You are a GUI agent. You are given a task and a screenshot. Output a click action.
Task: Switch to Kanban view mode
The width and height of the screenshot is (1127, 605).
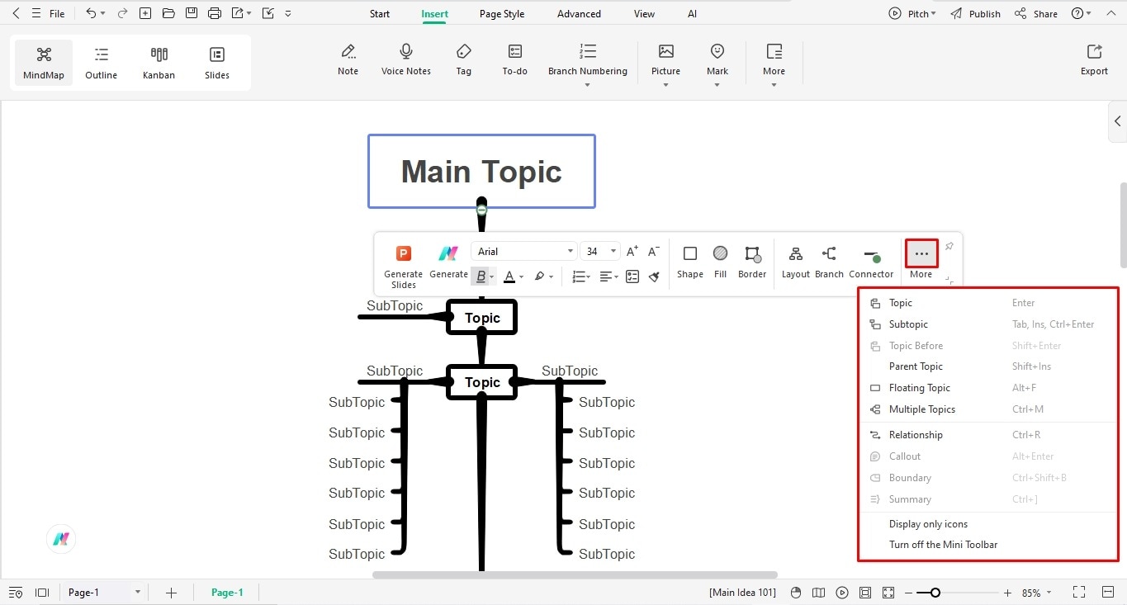tap(159, 63)
